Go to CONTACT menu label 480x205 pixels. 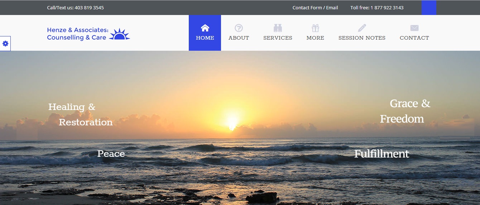tap(414, 38)
